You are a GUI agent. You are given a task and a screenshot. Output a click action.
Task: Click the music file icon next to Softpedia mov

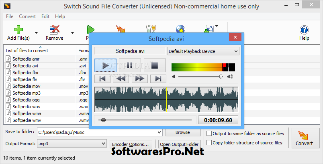pos(8,86)
